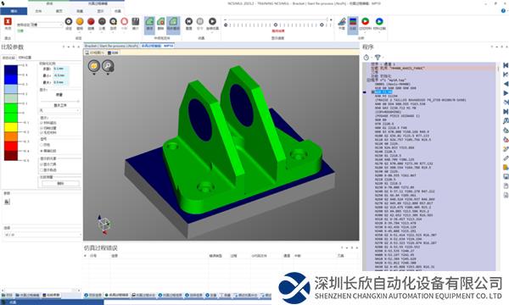Click the black ring settings icon
The height and width of the screenshot is (305, 509).
tap(69, 21)
